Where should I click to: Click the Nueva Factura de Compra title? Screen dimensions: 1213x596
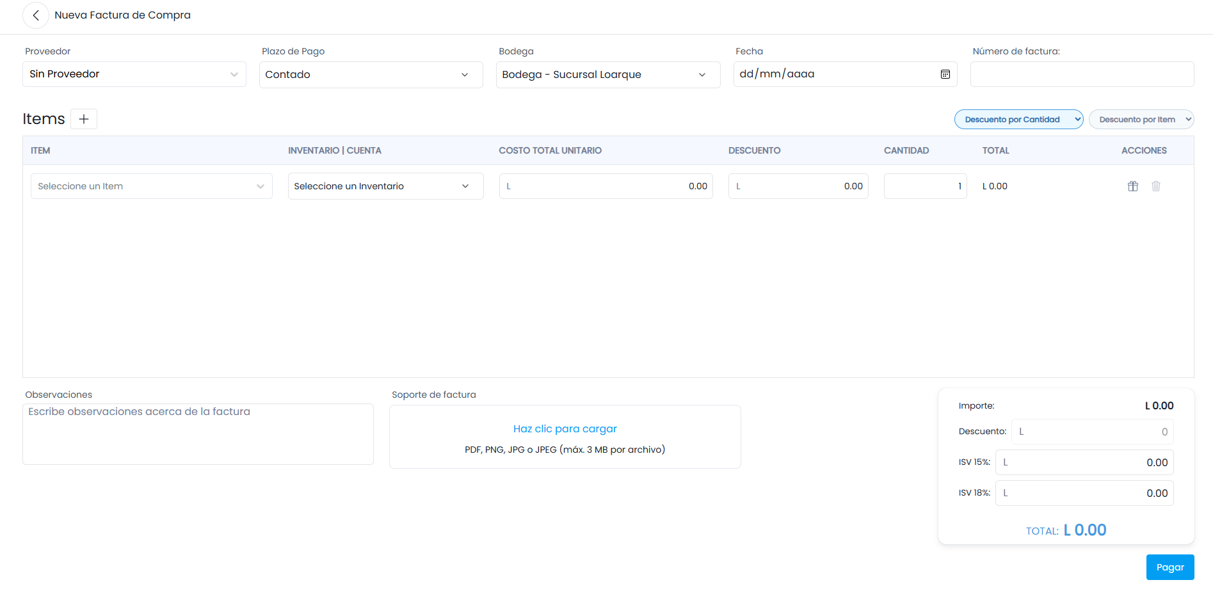coord(122,15)
